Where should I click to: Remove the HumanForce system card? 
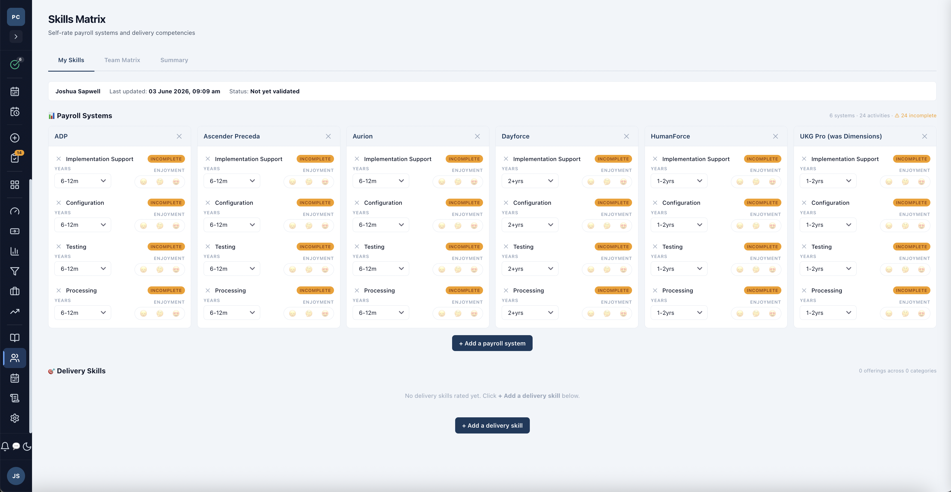pos(776,136)
